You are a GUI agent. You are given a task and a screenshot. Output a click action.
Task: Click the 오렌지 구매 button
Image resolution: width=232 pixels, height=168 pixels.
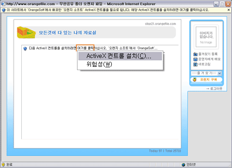point(206,79)
